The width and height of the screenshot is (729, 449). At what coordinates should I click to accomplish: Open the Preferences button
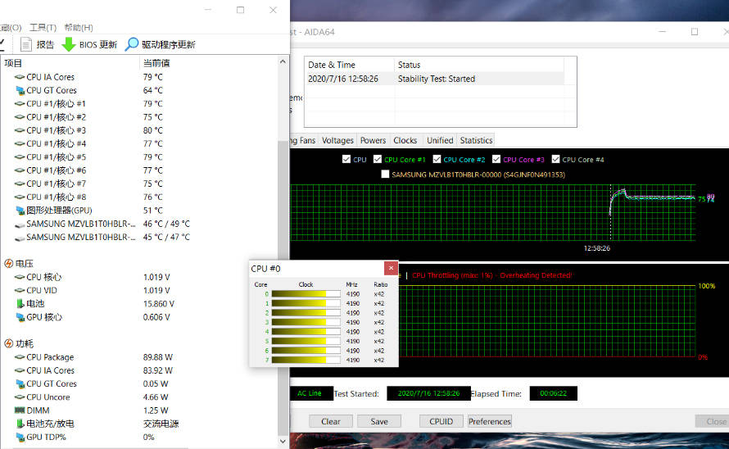click(x=490, y=421)
